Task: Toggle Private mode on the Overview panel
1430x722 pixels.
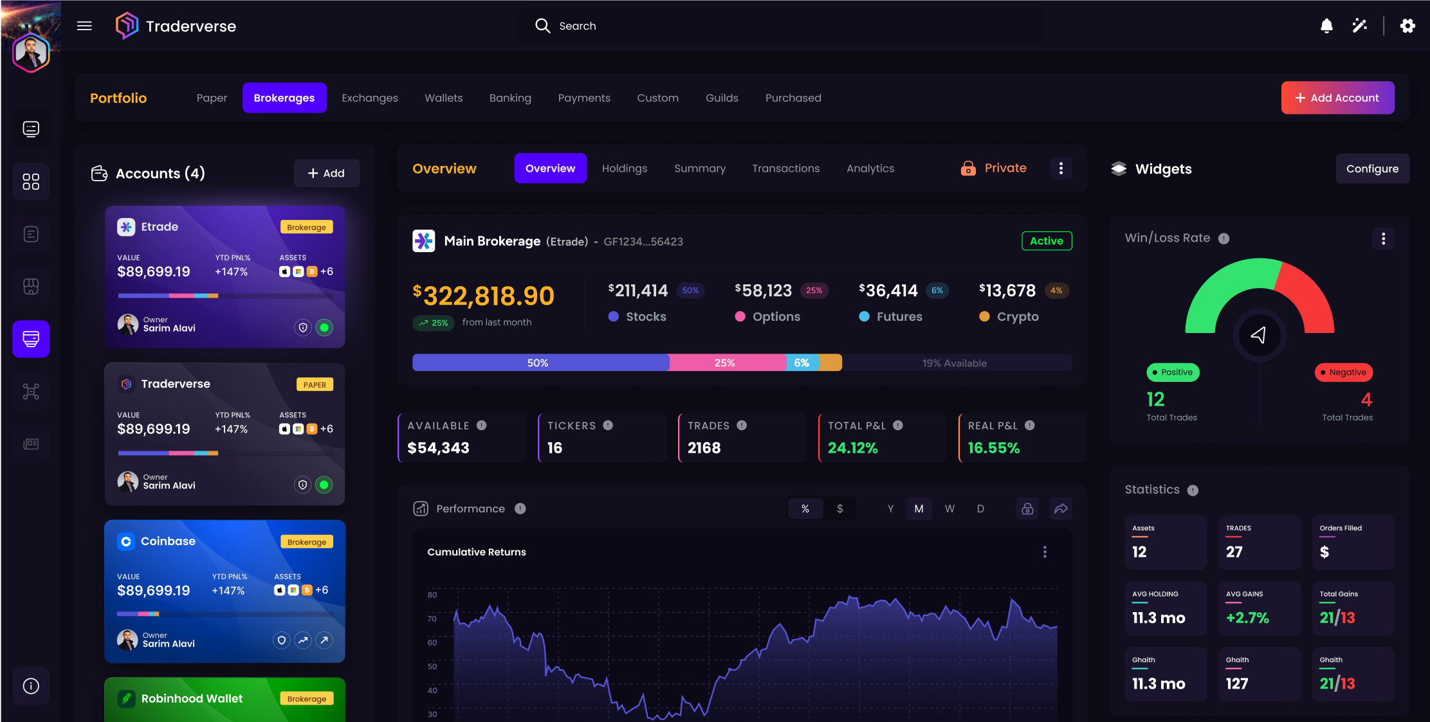Action: (993, 168)
